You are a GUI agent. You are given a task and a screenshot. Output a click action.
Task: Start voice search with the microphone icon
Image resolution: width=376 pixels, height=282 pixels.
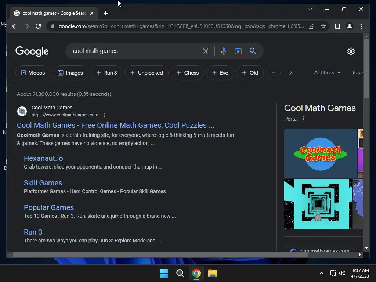coord(224,51)
